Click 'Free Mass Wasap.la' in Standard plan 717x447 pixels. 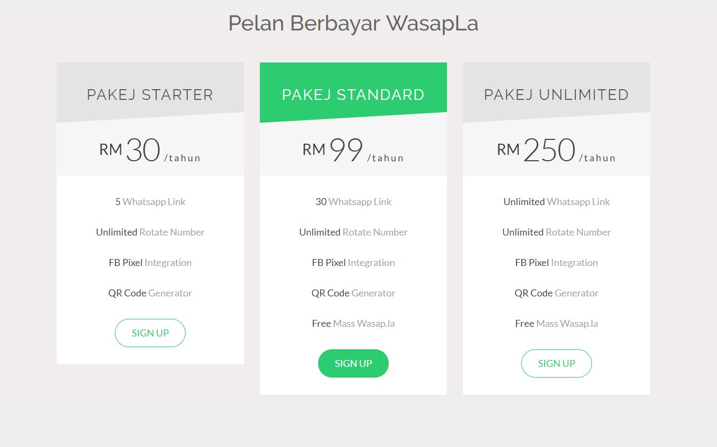pyautogui.click(x=353, y=324)
